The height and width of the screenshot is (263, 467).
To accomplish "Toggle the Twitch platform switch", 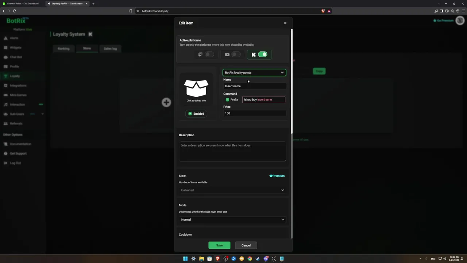I will [x=209, y=54].
